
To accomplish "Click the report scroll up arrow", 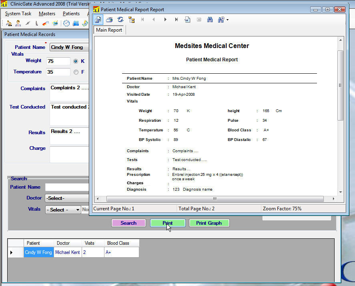I will [x=341, y=40].
